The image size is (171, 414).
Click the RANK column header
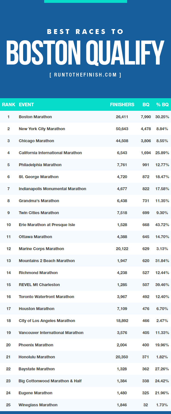point(9,104)
